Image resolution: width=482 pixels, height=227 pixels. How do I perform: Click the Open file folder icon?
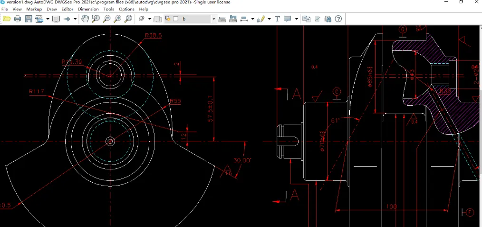pyautogui.click(x=7, y=19)
